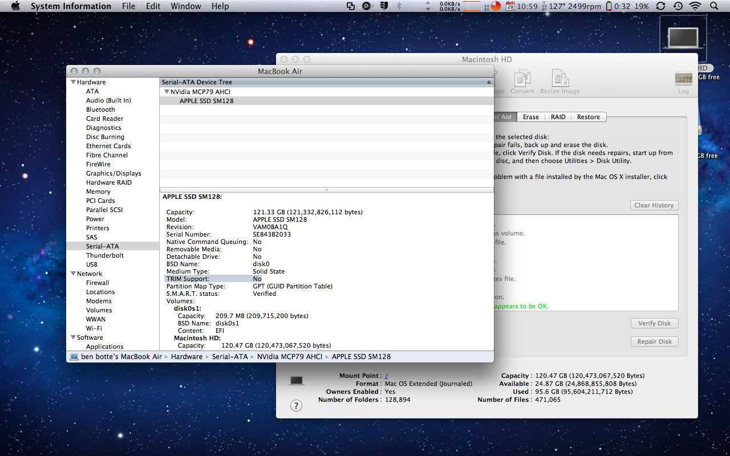Open the Edit menu
The image size is (730, 456).
(x=153, y=6)
